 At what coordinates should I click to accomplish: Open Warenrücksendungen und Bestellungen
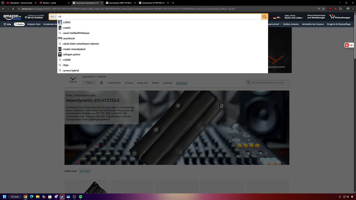pos(316,17)
